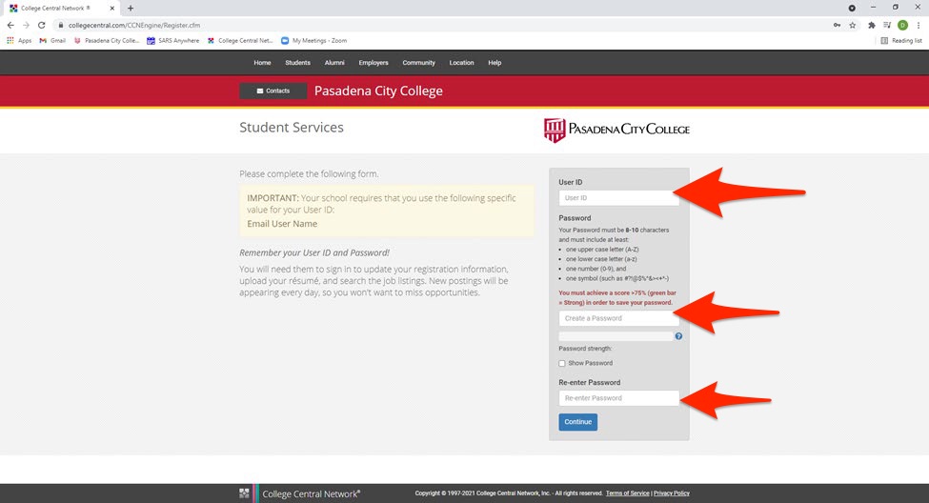929x503 pixels.
Task: Click the password strength help question icon
Action: click(678, 336)
